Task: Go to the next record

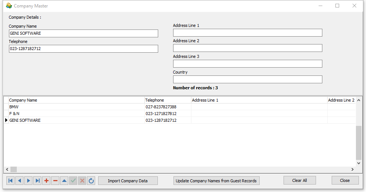Action: [28, 181]
